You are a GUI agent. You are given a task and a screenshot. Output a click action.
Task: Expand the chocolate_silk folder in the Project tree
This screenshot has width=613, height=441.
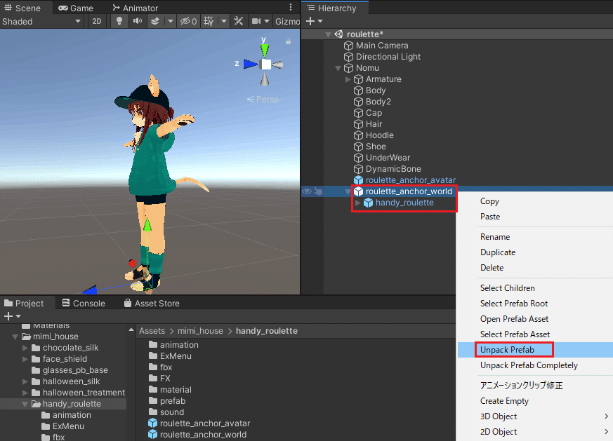(25, 348)
